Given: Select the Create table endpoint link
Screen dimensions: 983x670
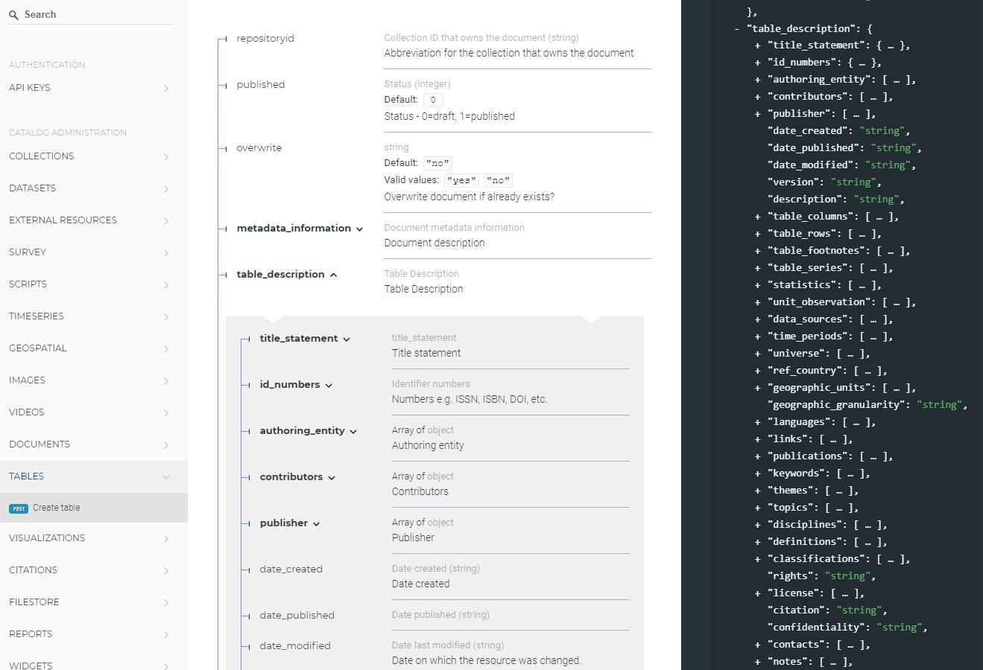Looking at the screenshot, I should click(57, 508).
